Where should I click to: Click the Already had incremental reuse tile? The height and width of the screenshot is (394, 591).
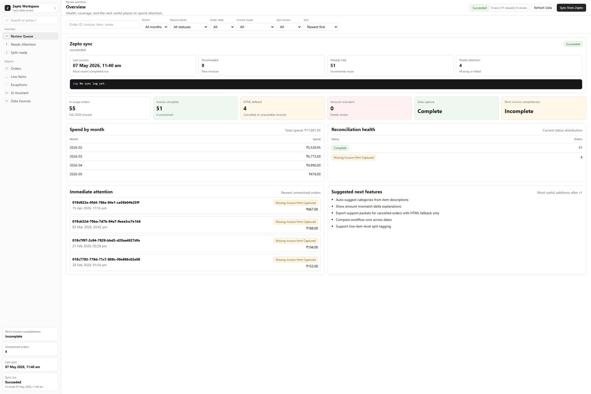pos(390,66)
